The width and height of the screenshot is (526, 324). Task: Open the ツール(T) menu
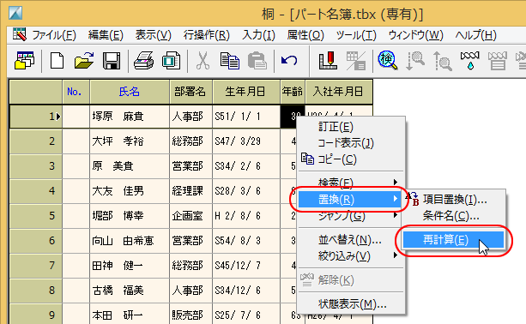click(356, 35)
